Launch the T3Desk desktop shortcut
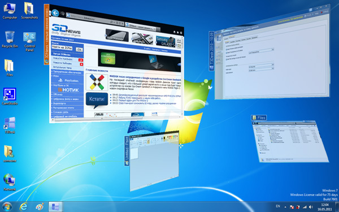 click(10, 125)
